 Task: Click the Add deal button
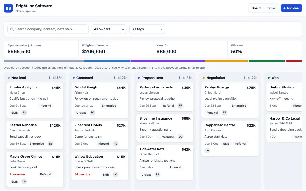pos(291,8)
